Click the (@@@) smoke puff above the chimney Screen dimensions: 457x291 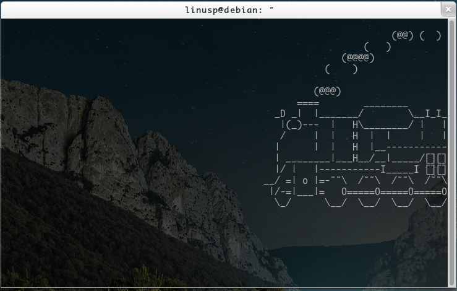click(327, 91)
